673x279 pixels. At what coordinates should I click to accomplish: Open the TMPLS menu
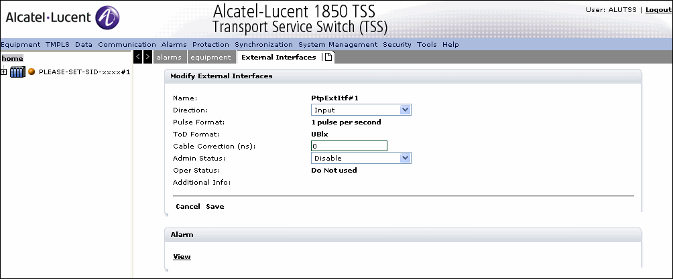click(x=58, y=45)
